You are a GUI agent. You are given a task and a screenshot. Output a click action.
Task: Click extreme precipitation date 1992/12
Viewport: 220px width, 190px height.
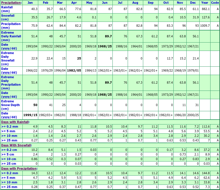click(180, 95)
